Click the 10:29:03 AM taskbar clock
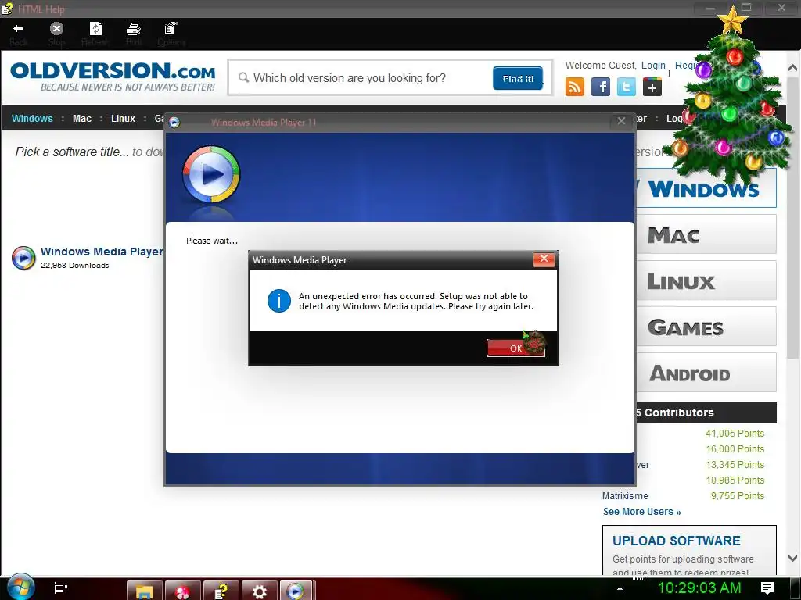 pyautogui.click(x=699, y=588)
